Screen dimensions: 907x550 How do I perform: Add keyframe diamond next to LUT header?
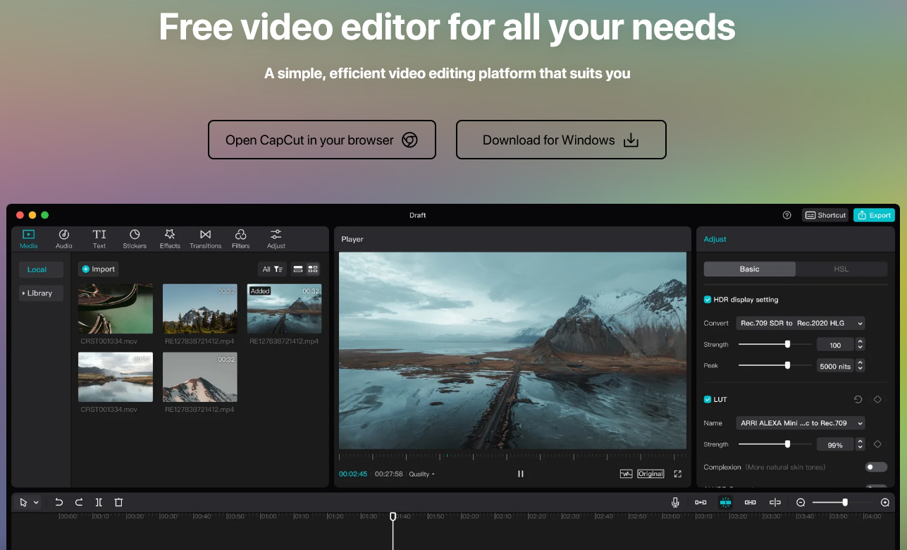point(877,399)
